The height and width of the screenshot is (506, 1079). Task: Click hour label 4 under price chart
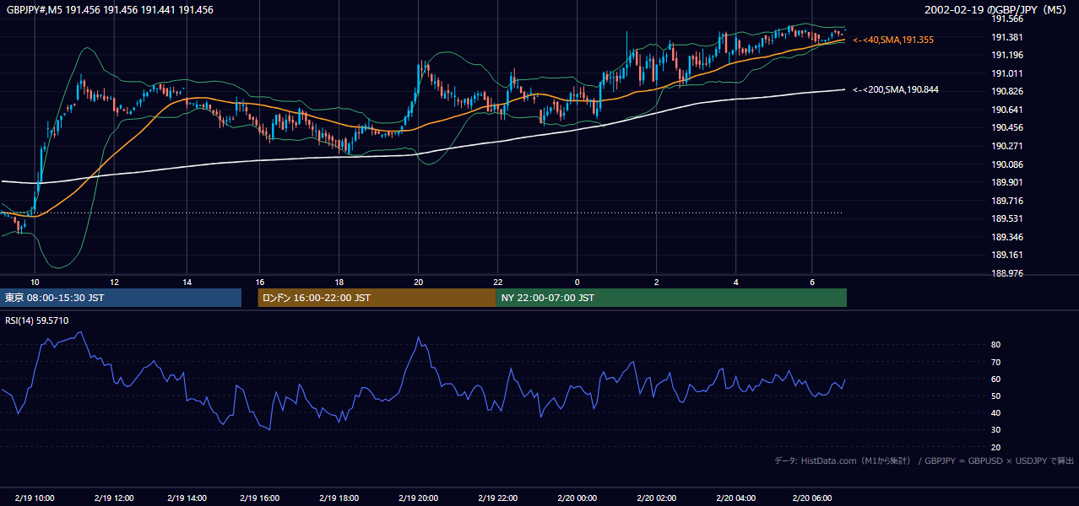(736, 283)
